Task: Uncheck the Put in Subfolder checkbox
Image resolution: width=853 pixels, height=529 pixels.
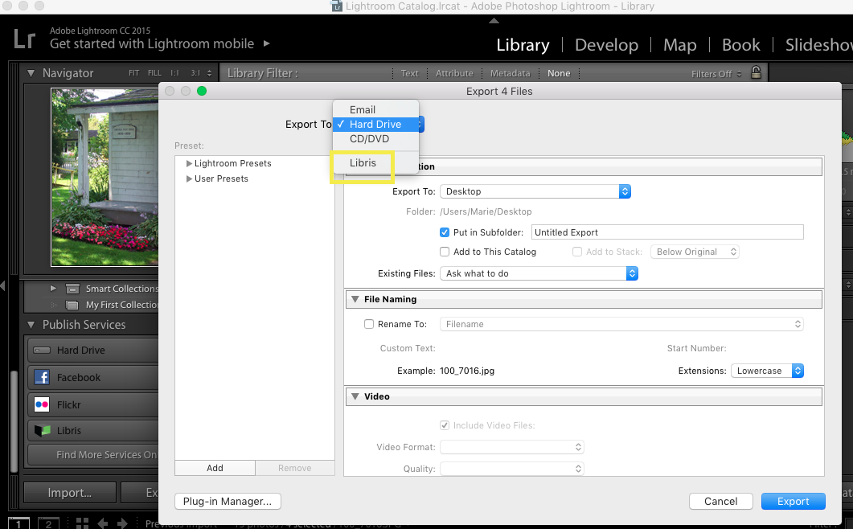Action: point(445,232)
